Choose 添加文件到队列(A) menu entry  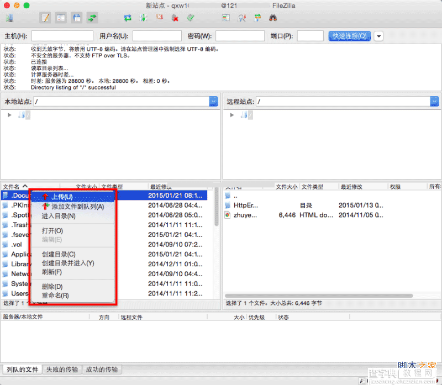pos(73,207)
